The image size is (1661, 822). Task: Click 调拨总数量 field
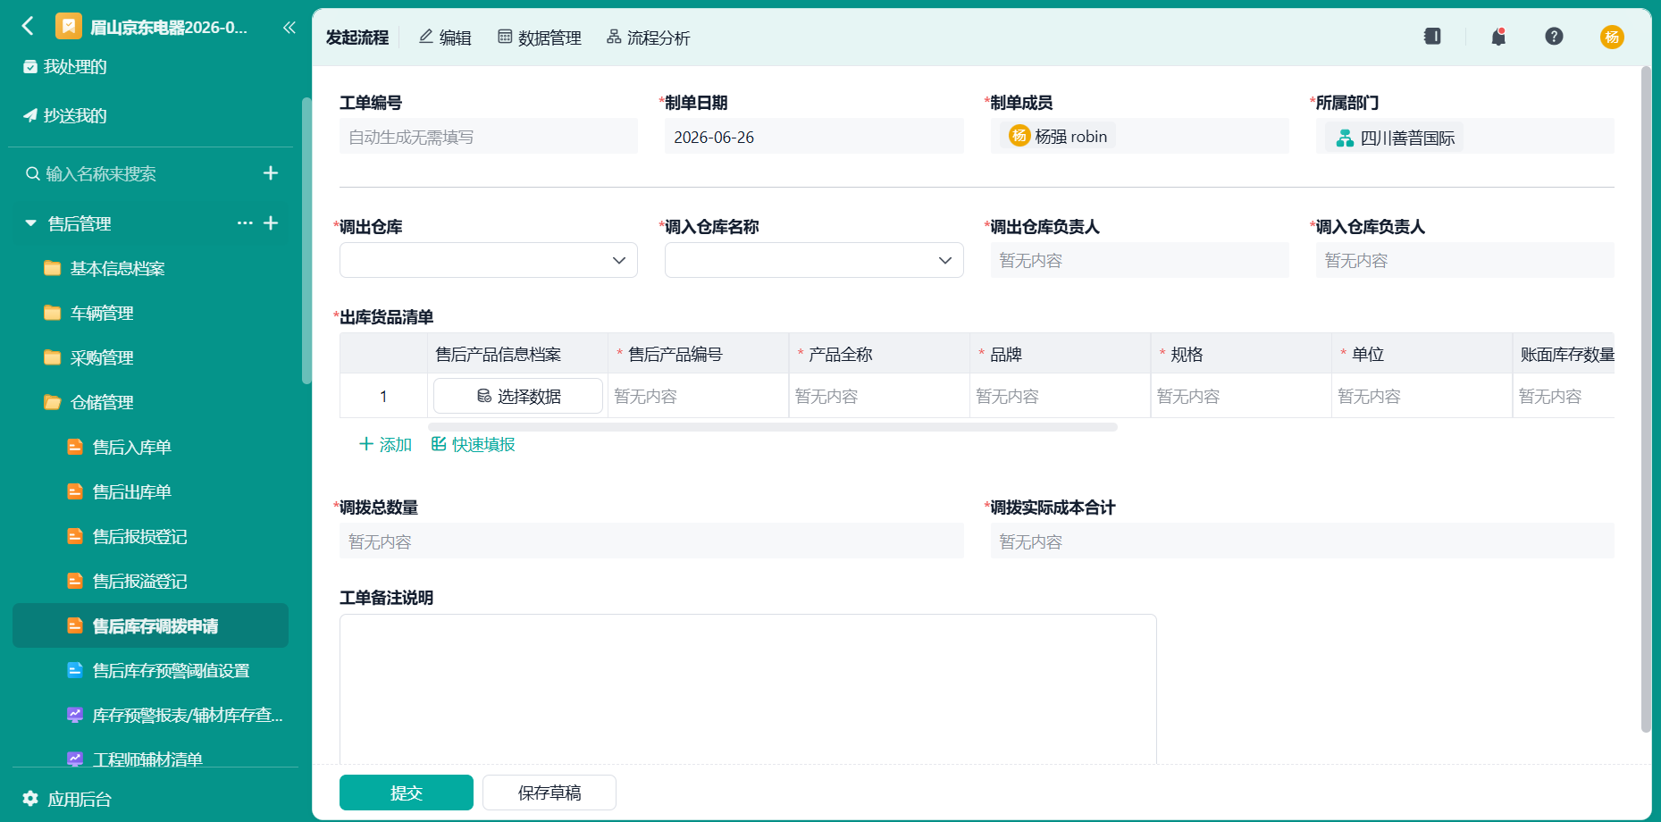pos(651,541)
